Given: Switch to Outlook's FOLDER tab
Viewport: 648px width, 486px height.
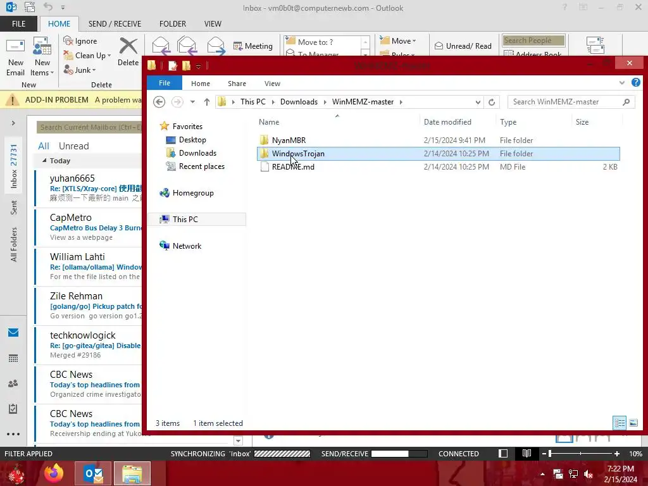Looking at the screenshot, I should point(173,24).
